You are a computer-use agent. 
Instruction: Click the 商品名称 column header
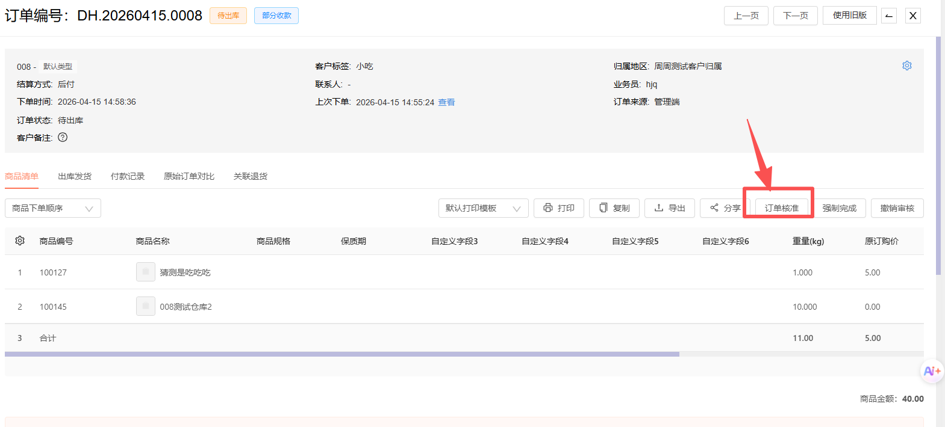153,241
